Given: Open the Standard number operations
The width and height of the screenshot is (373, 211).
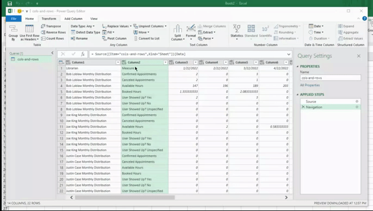Looking at the screenshot, I should tap(251, 32).
